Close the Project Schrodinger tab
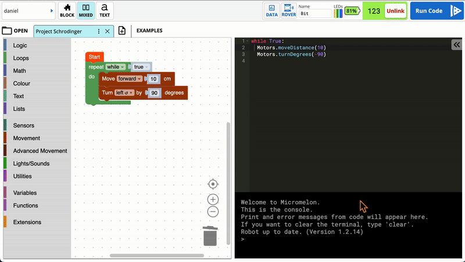 coord(108,31)
